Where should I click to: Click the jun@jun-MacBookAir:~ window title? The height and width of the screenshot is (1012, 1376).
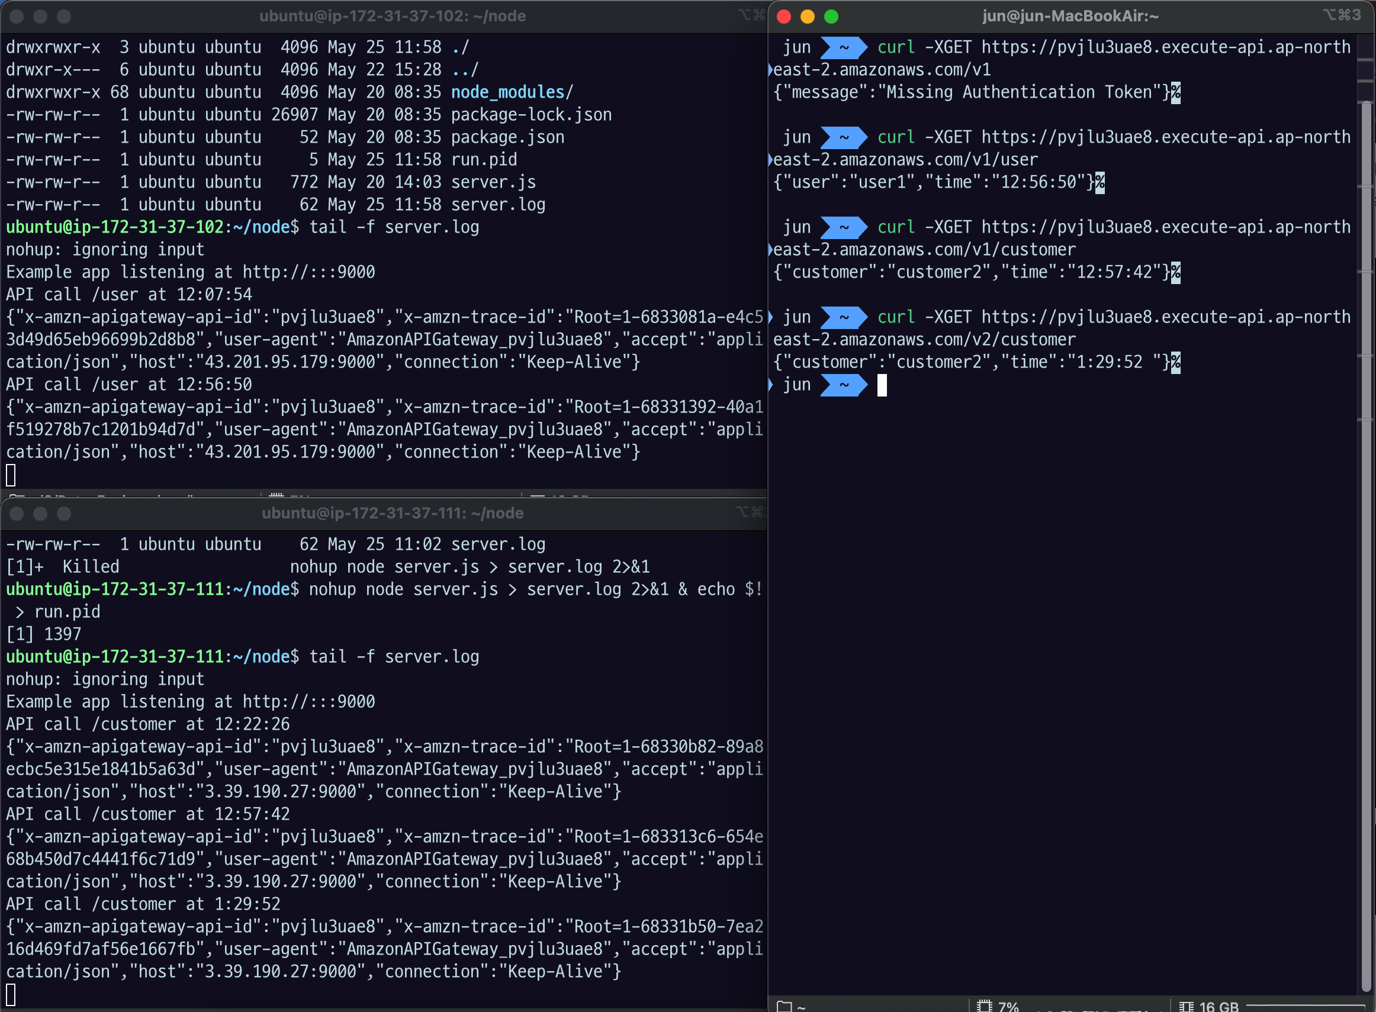tap(1070, 16)
